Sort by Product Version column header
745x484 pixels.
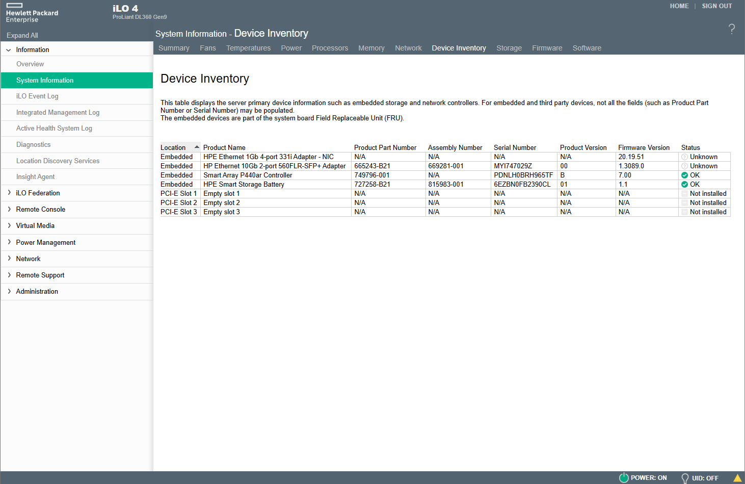[583, 147]
